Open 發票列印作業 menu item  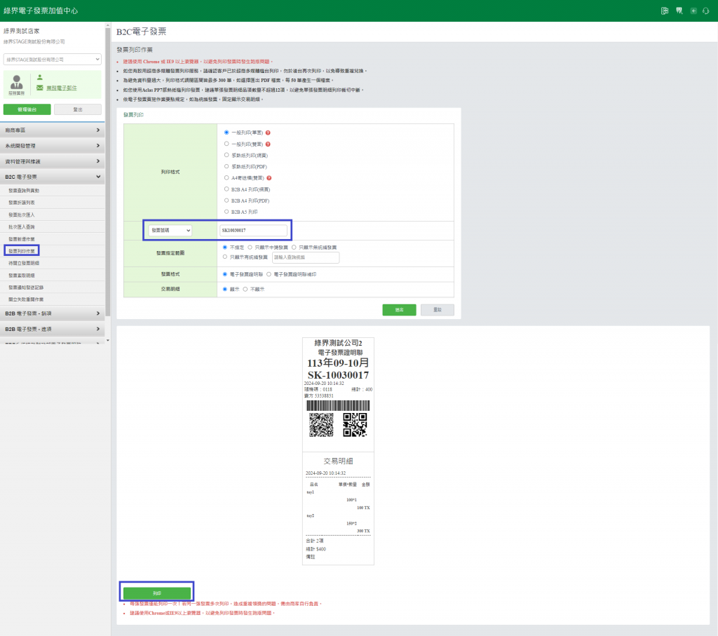click(22, 251)
